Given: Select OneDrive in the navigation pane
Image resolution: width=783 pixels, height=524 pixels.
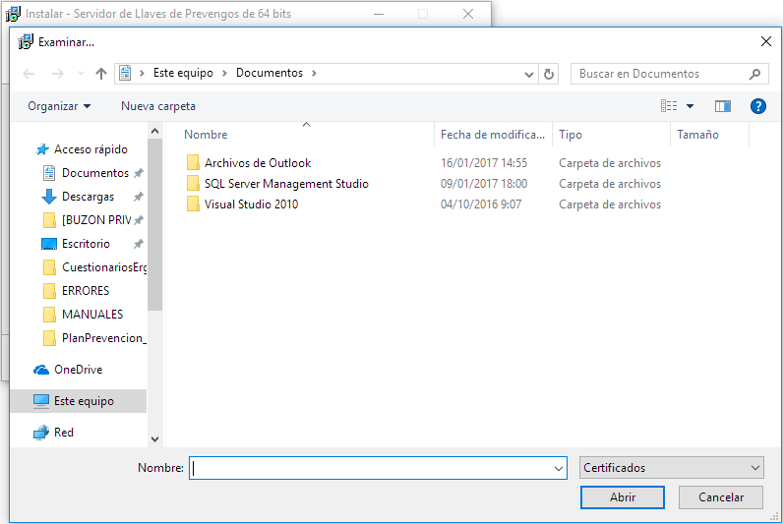Looking at the screenshot, I should coord(78,370).
